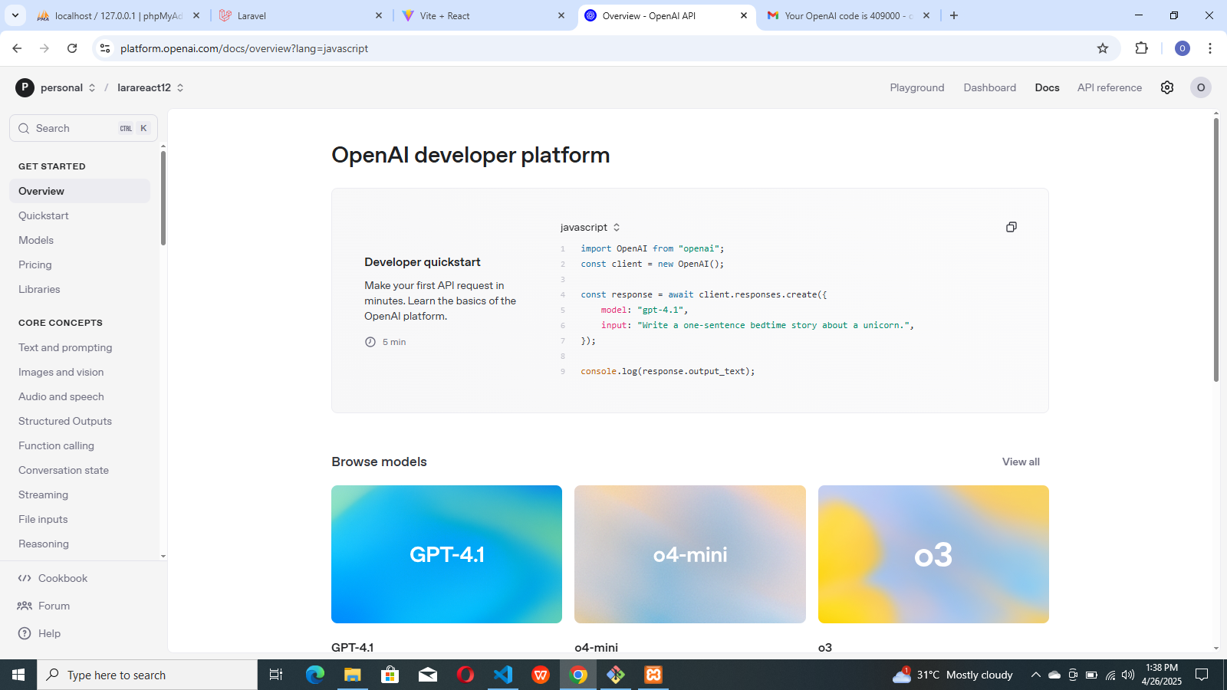Open the Forum link

(x=44, y=606)
